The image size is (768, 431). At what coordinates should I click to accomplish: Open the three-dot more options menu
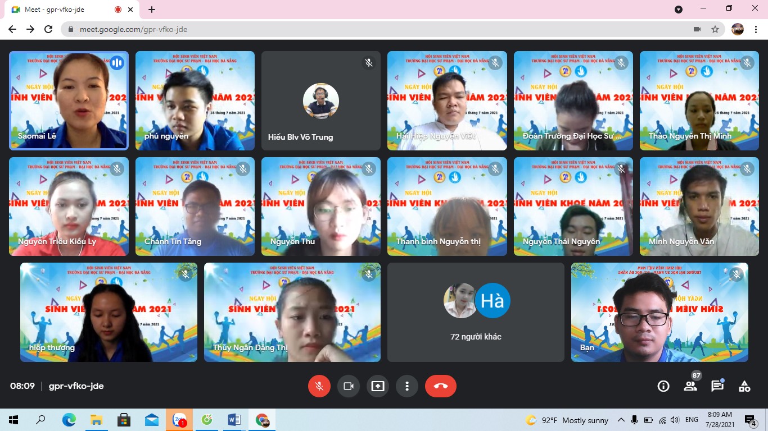(407, 386)
